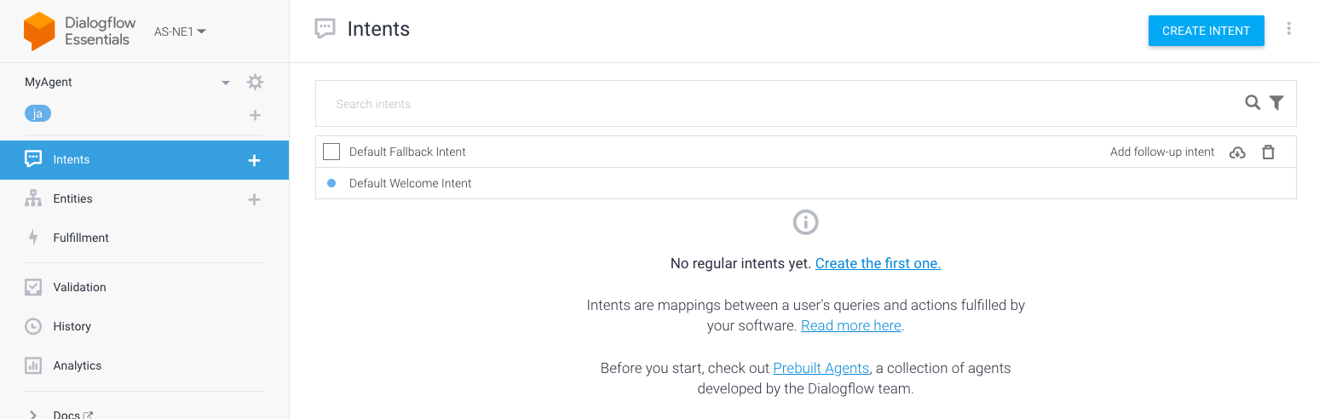
Task: Expand the Docs sidebar section
Action: (x=33, y=414)
